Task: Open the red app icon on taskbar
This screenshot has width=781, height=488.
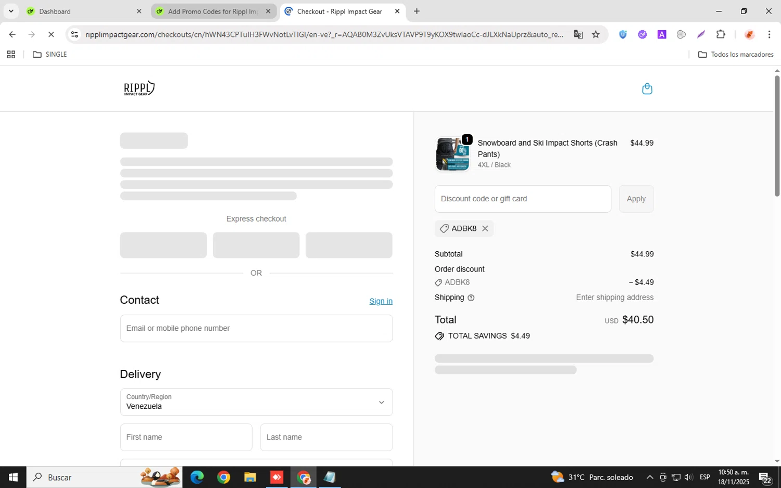Action: (x=276, y=477)
